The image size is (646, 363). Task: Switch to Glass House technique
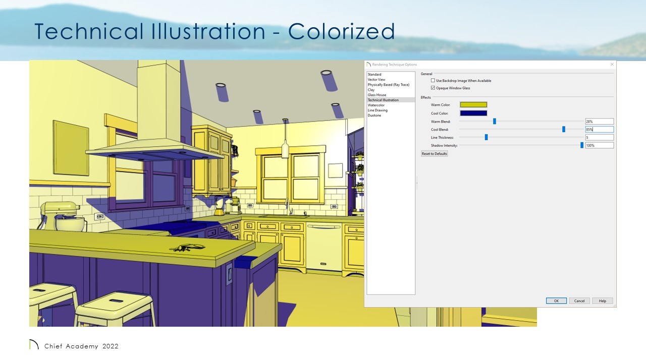[377, 95]
